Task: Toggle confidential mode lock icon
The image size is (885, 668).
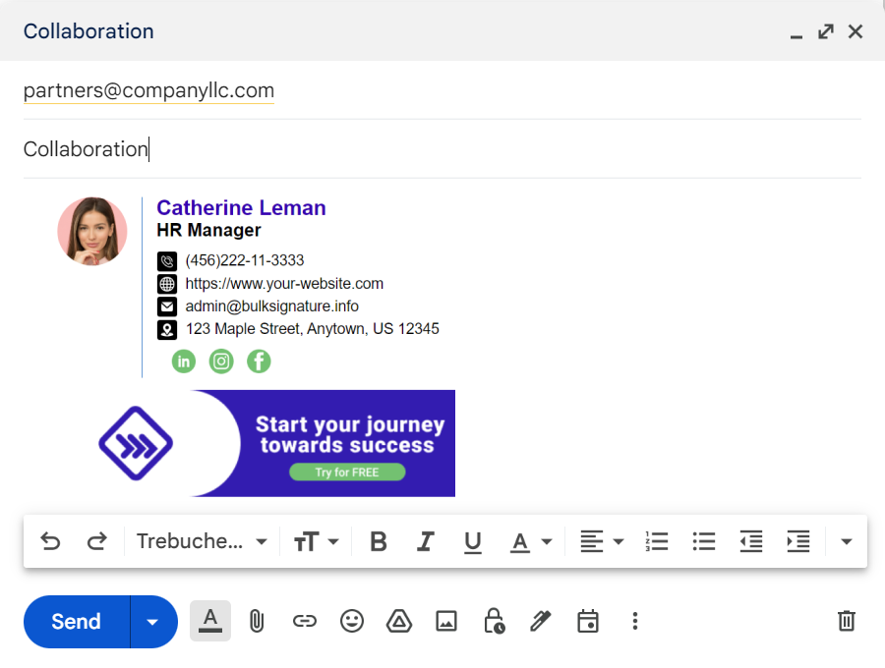Action: point(494,621)
